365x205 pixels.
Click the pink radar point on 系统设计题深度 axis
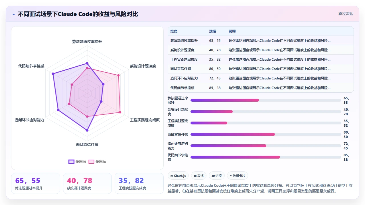(118, 75)
